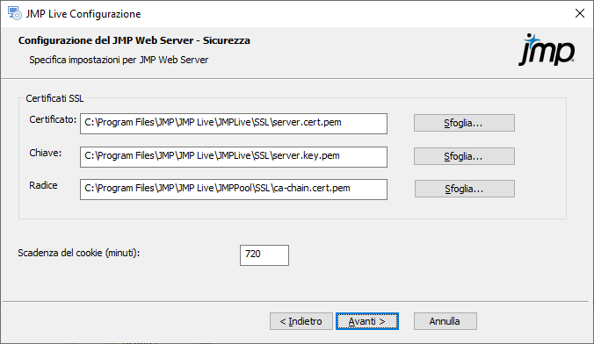
Task: Click the cookie expiry field showing 720
Action: coord(264,255)
